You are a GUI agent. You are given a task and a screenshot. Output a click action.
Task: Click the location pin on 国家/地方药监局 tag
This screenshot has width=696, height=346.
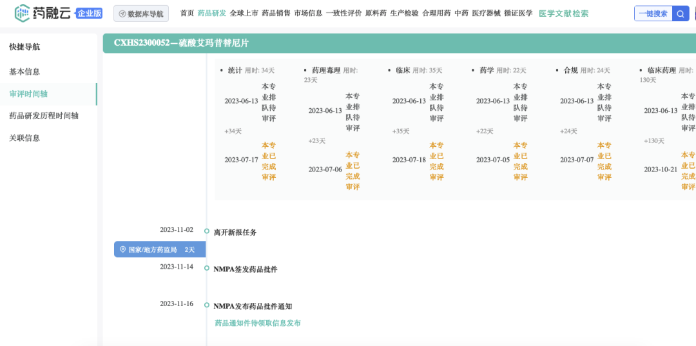tap(123, 249)
